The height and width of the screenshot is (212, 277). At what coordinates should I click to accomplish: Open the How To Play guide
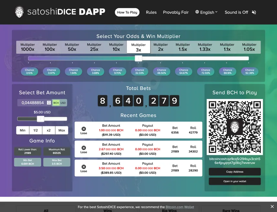[x=127, y=12]
